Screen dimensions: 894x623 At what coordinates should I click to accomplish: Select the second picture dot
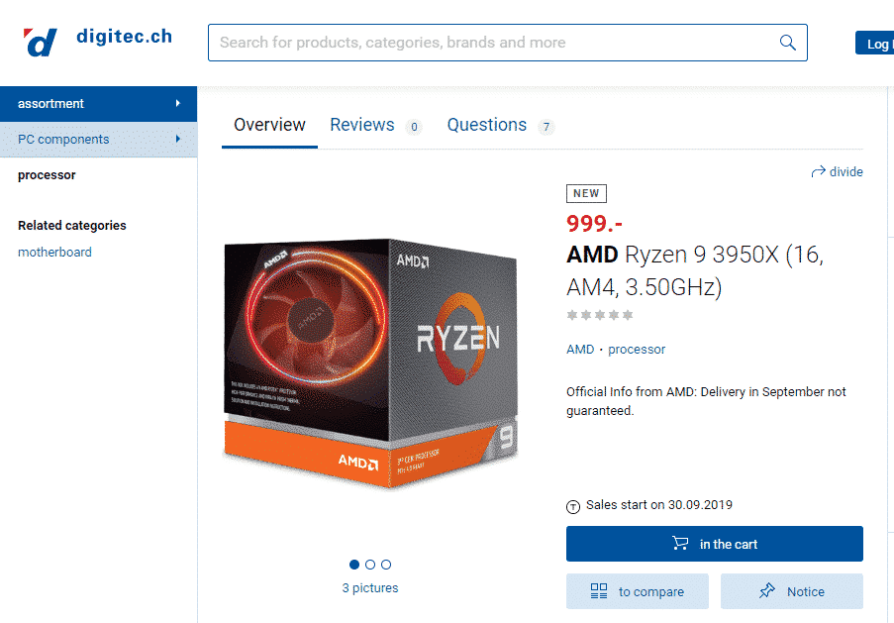point(370,565)
